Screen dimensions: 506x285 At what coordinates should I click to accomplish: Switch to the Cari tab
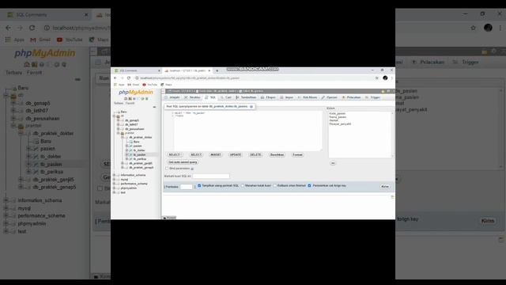click(226, 97)
